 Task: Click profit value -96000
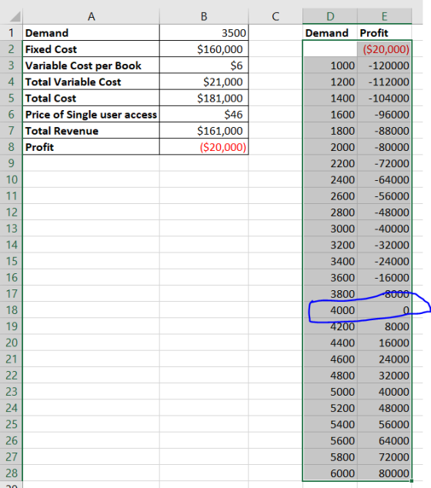385,114
